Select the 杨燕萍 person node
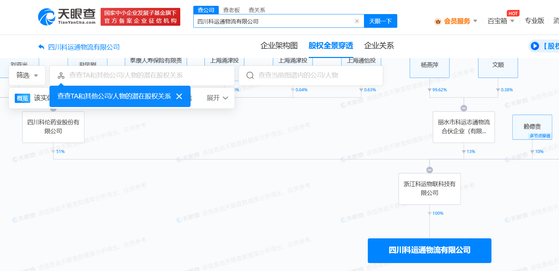The image size is (559, 271). (x=430, y=68)
